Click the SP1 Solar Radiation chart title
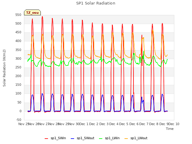 click(96, 3)
